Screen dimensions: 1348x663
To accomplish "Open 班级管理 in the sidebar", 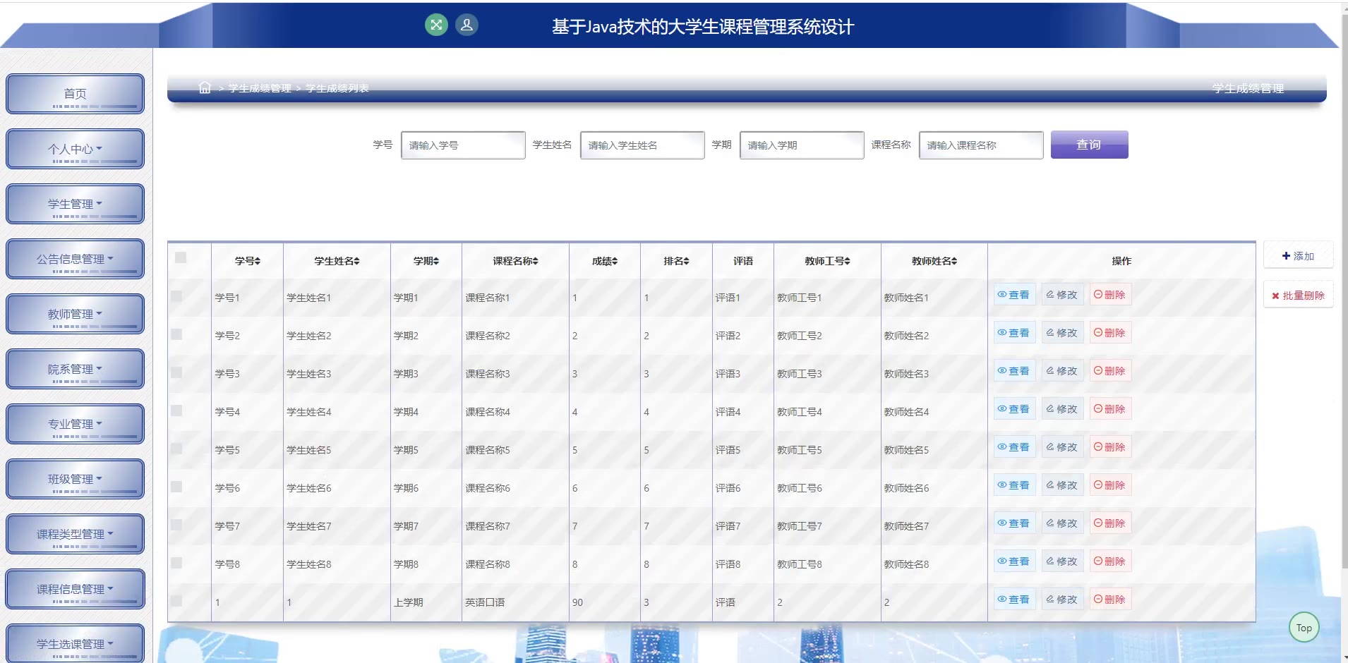I will tap(75, 479).
